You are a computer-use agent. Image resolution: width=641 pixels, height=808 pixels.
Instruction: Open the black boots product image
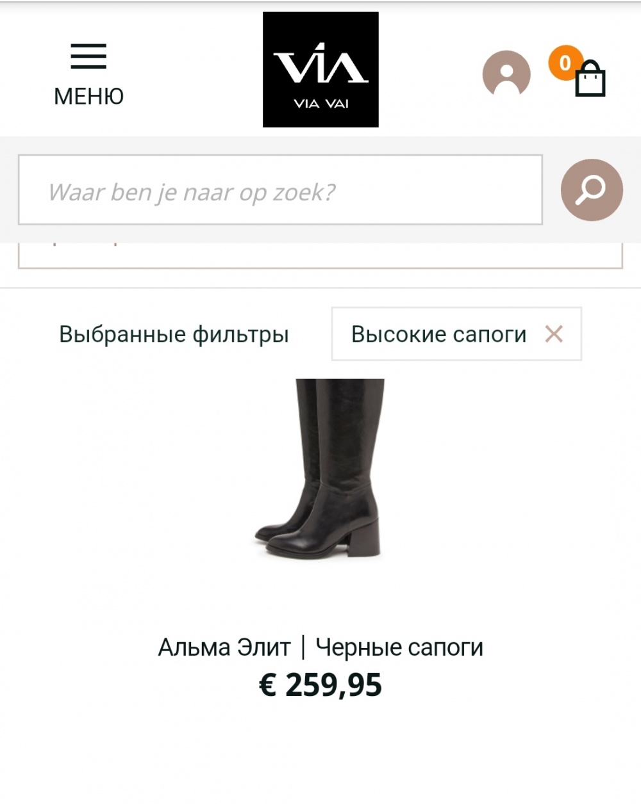click(x=320, y=468)
